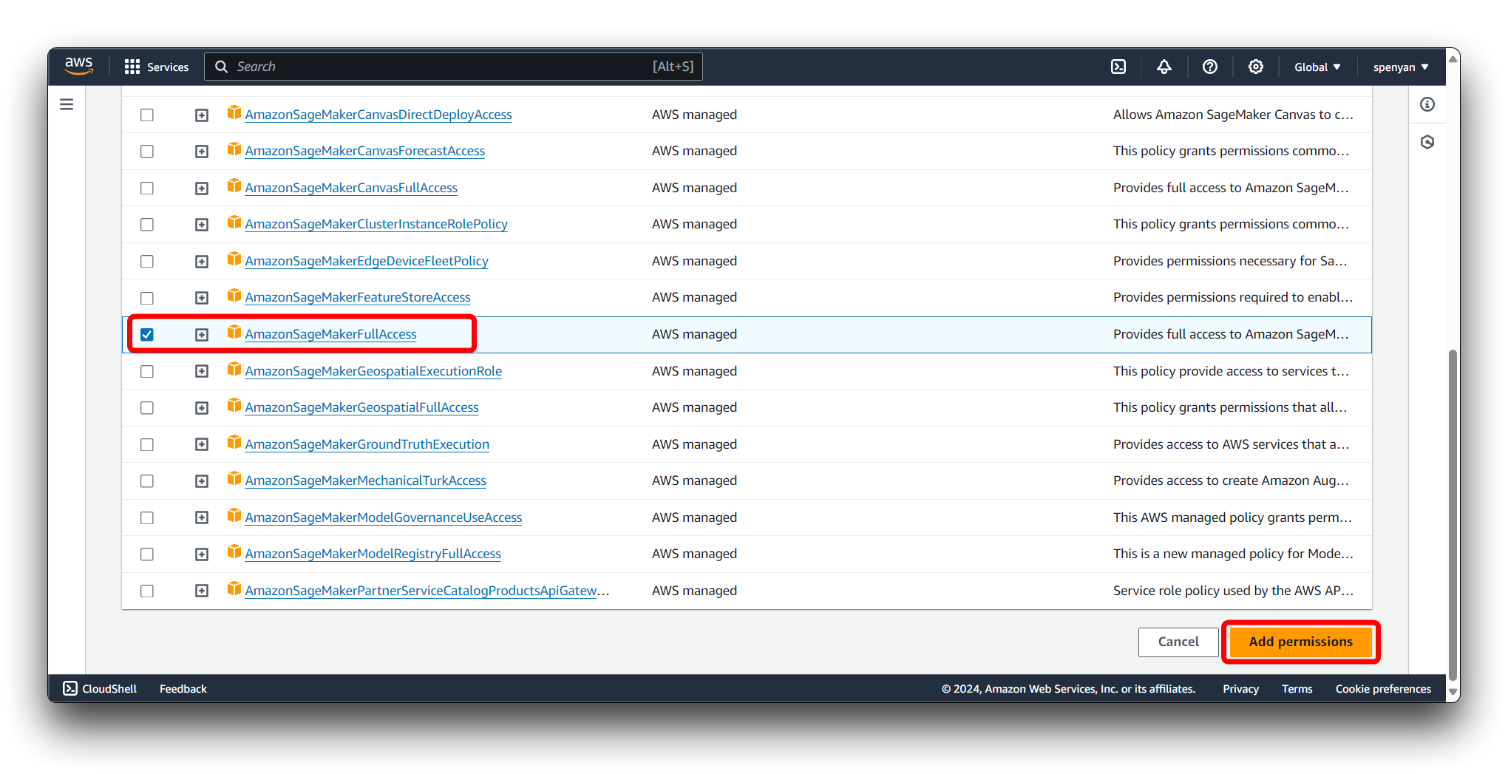Viewport: 1508px width, 774px height.
Task: Check the AmazonSageMakerGeospatialExecutionRole checkbox
Action: 147,371
